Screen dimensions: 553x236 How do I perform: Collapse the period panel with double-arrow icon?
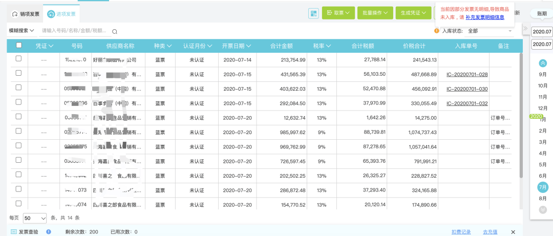click(x=525, y=28)
